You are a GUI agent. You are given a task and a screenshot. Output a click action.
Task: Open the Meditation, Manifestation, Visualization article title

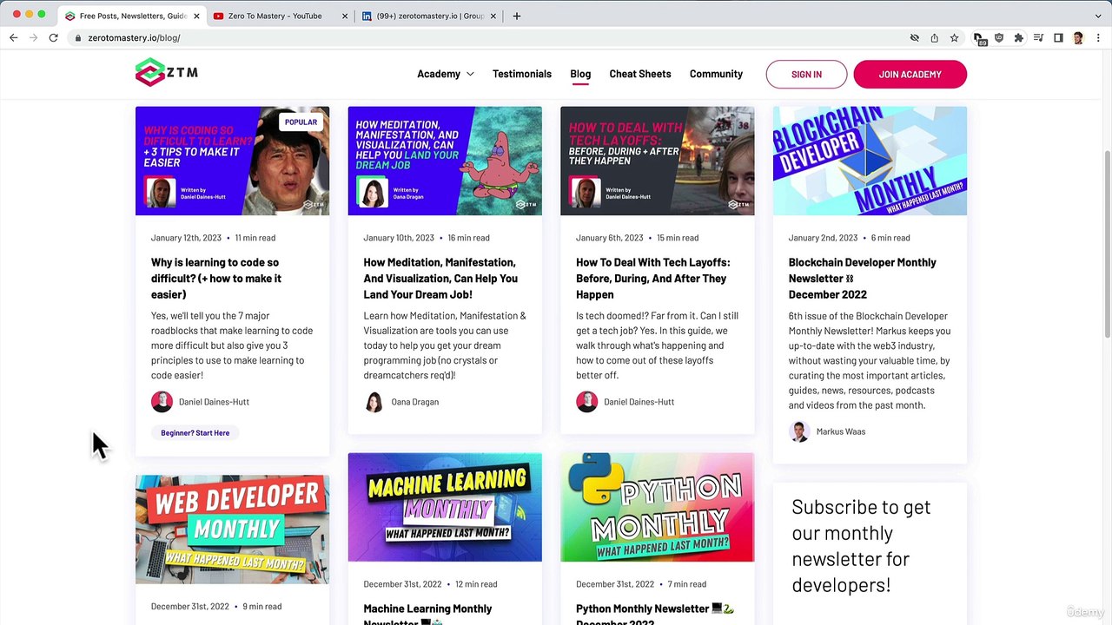click(440, 278)
